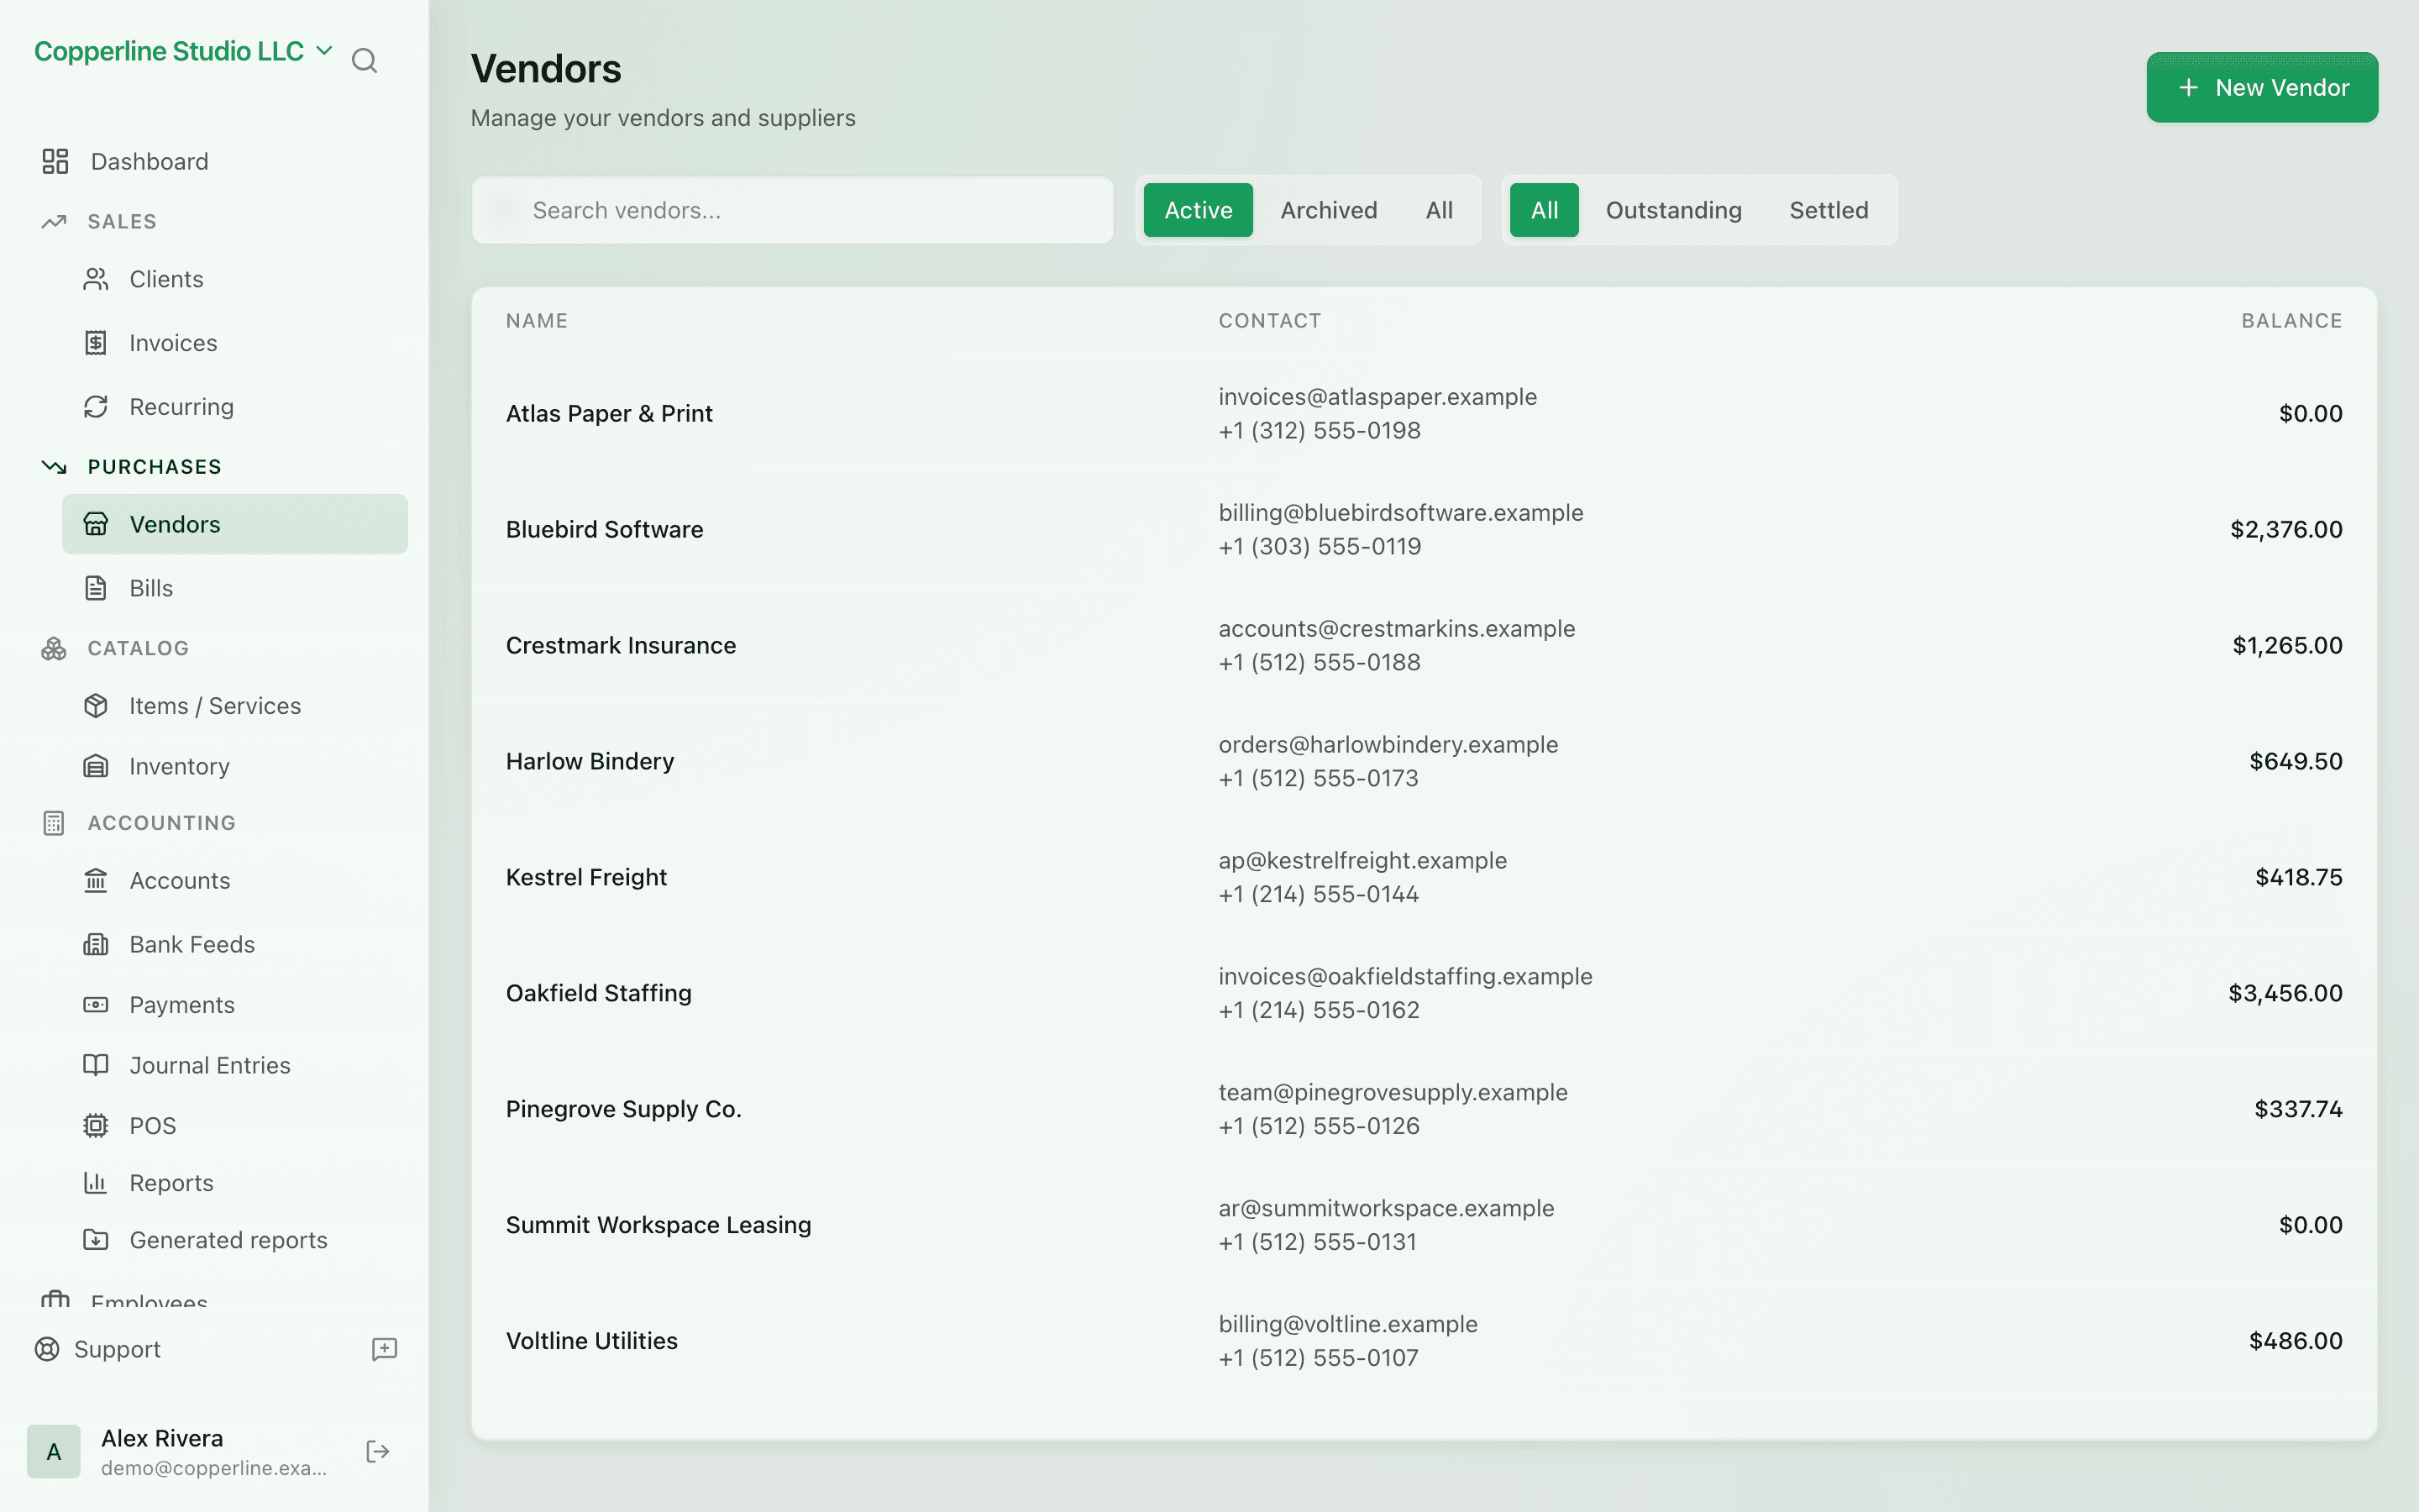Click the Bank Feeds building icon
The image size is (2419, 1512).
(x=96, y=944)
